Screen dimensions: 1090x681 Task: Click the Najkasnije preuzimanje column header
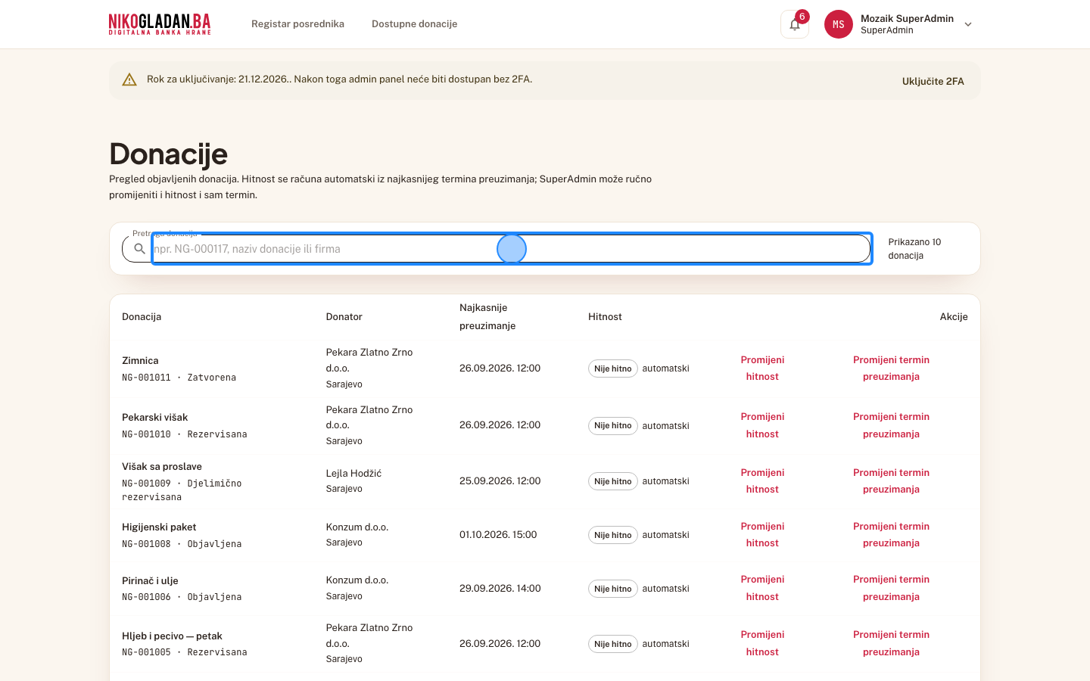click(487, 317)
